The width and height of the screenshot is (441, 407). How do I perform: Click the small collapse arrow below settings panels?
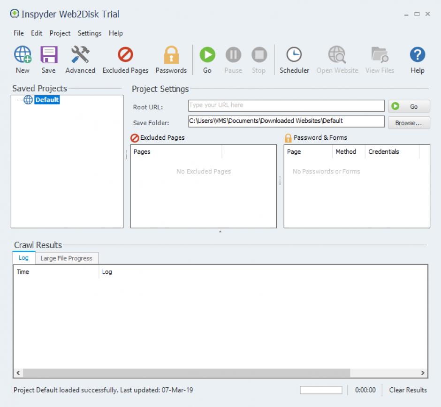click(220, 232)
